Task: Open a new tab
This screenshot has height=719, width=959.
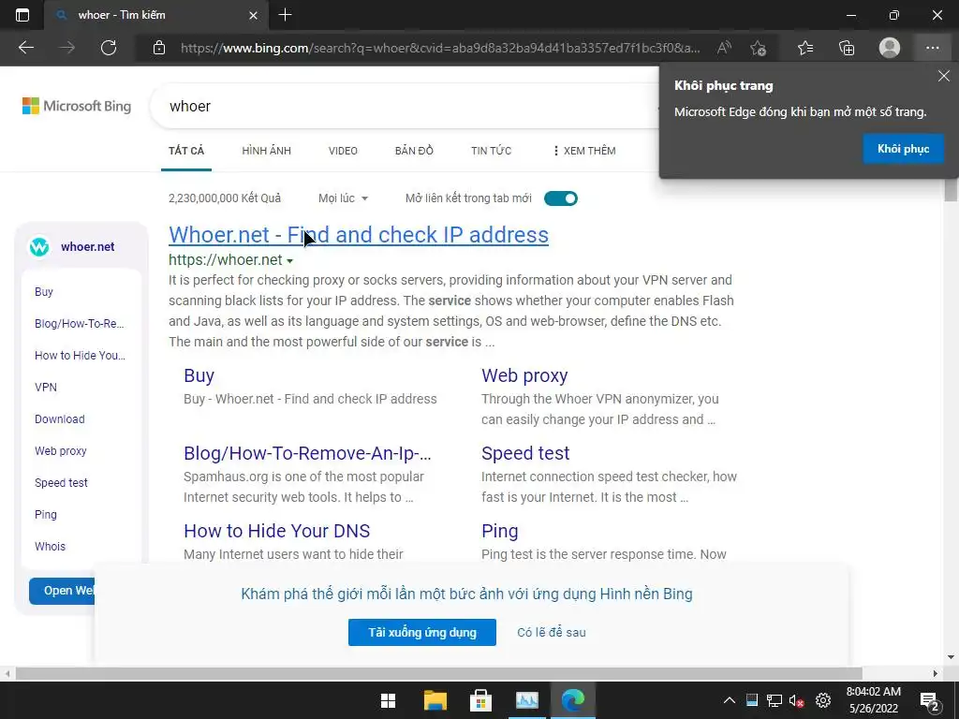Action: (x=285, y=15)
